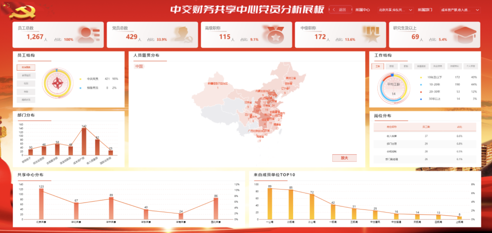The image size is (492, 233).
Task: Switch to the 职称 tab in 工作结构
Action: 406,66
